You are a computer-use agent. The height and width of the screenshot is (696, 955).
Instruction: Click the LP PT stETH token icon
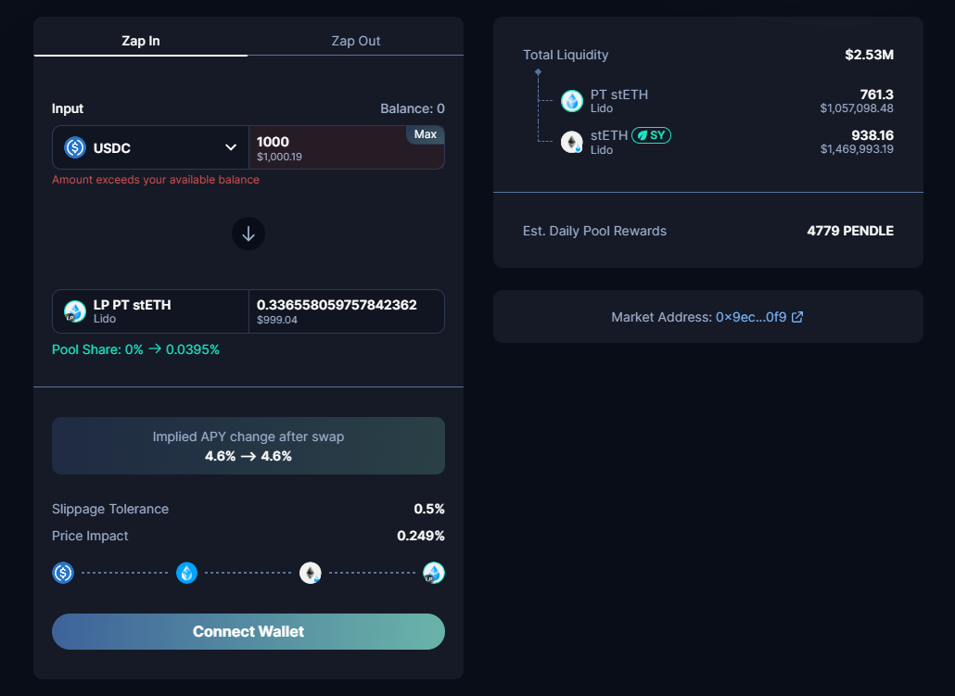[75, 311]
